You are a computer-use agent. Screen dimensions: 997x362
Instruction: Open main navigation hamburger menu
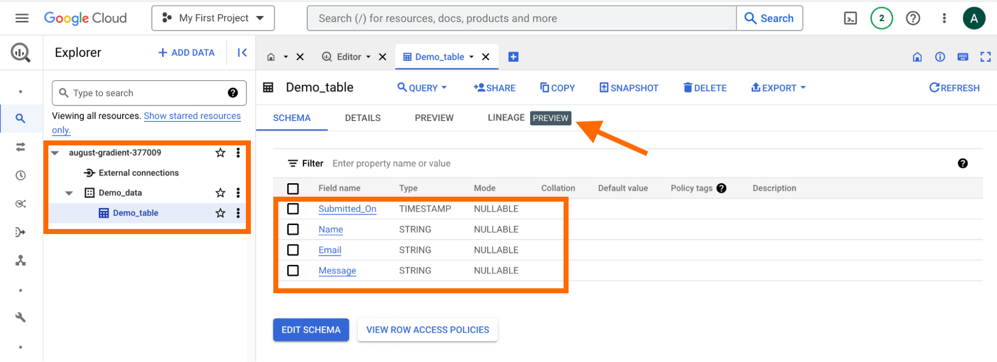pyautogui.click(x=22, y=18)
